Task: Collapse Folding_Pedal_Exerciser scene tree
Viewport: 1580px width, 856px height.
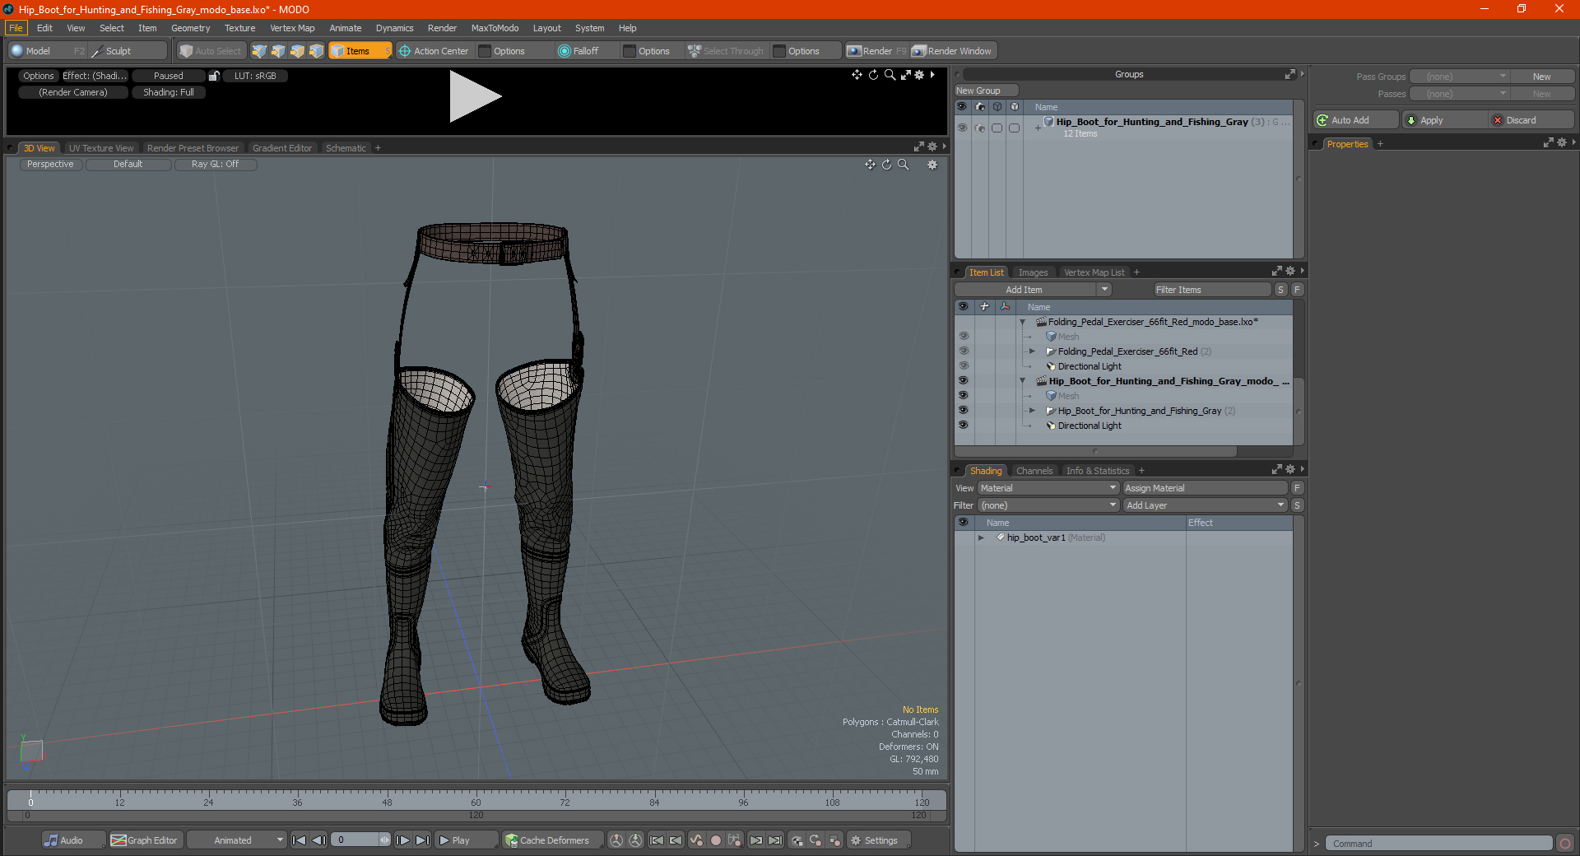Action: tap(1023, 322)
